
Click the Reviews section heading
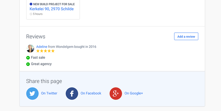tap(36, 37)
